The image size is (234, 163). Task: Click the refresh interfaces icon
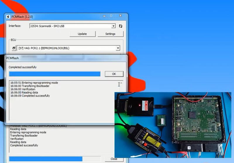tap(121, 26)
